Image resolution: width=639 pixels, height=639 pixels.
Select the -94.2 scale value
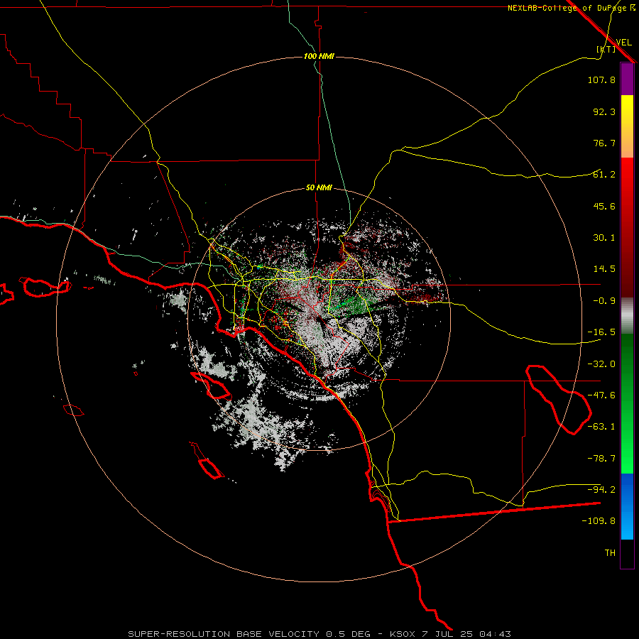point(601,490)
